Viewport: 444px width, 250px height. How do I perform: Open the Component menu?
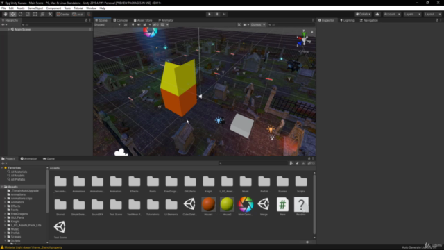[53, 8]
